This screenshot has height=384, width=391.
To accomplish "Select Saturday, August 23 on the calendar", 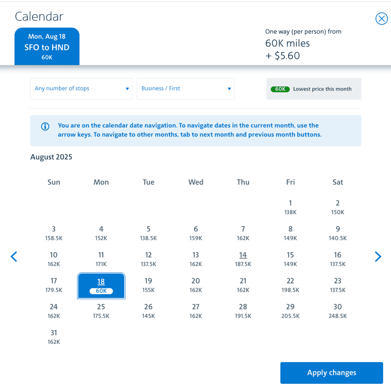I will click(x=338, y=285).
